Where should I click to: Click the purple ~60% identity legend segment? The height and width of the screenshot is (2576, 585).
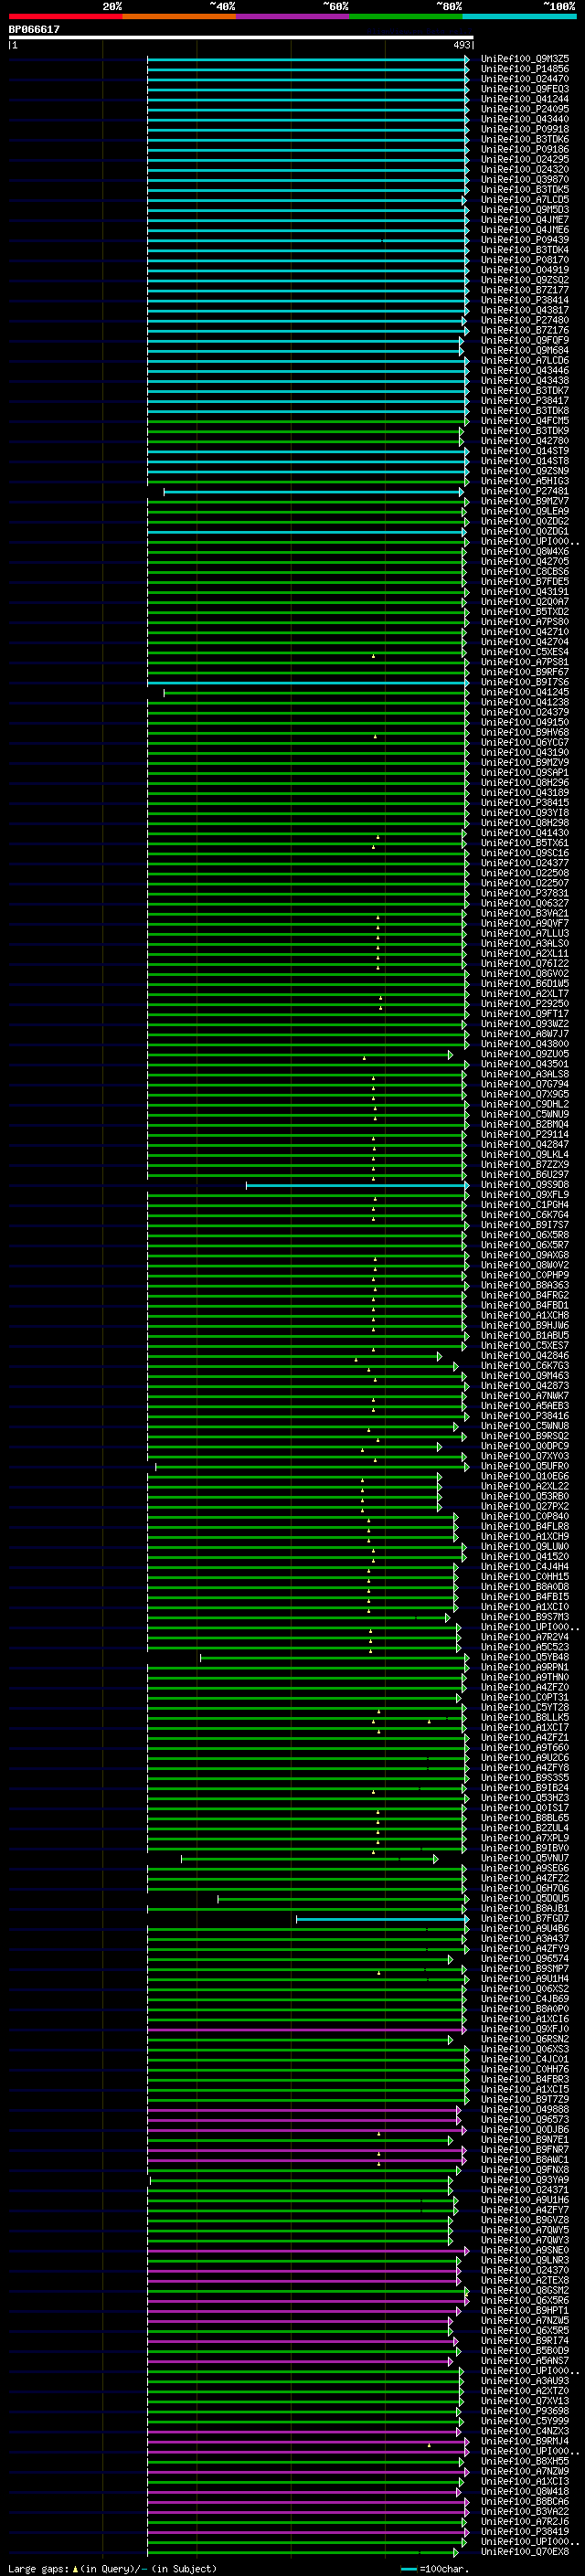292,16
